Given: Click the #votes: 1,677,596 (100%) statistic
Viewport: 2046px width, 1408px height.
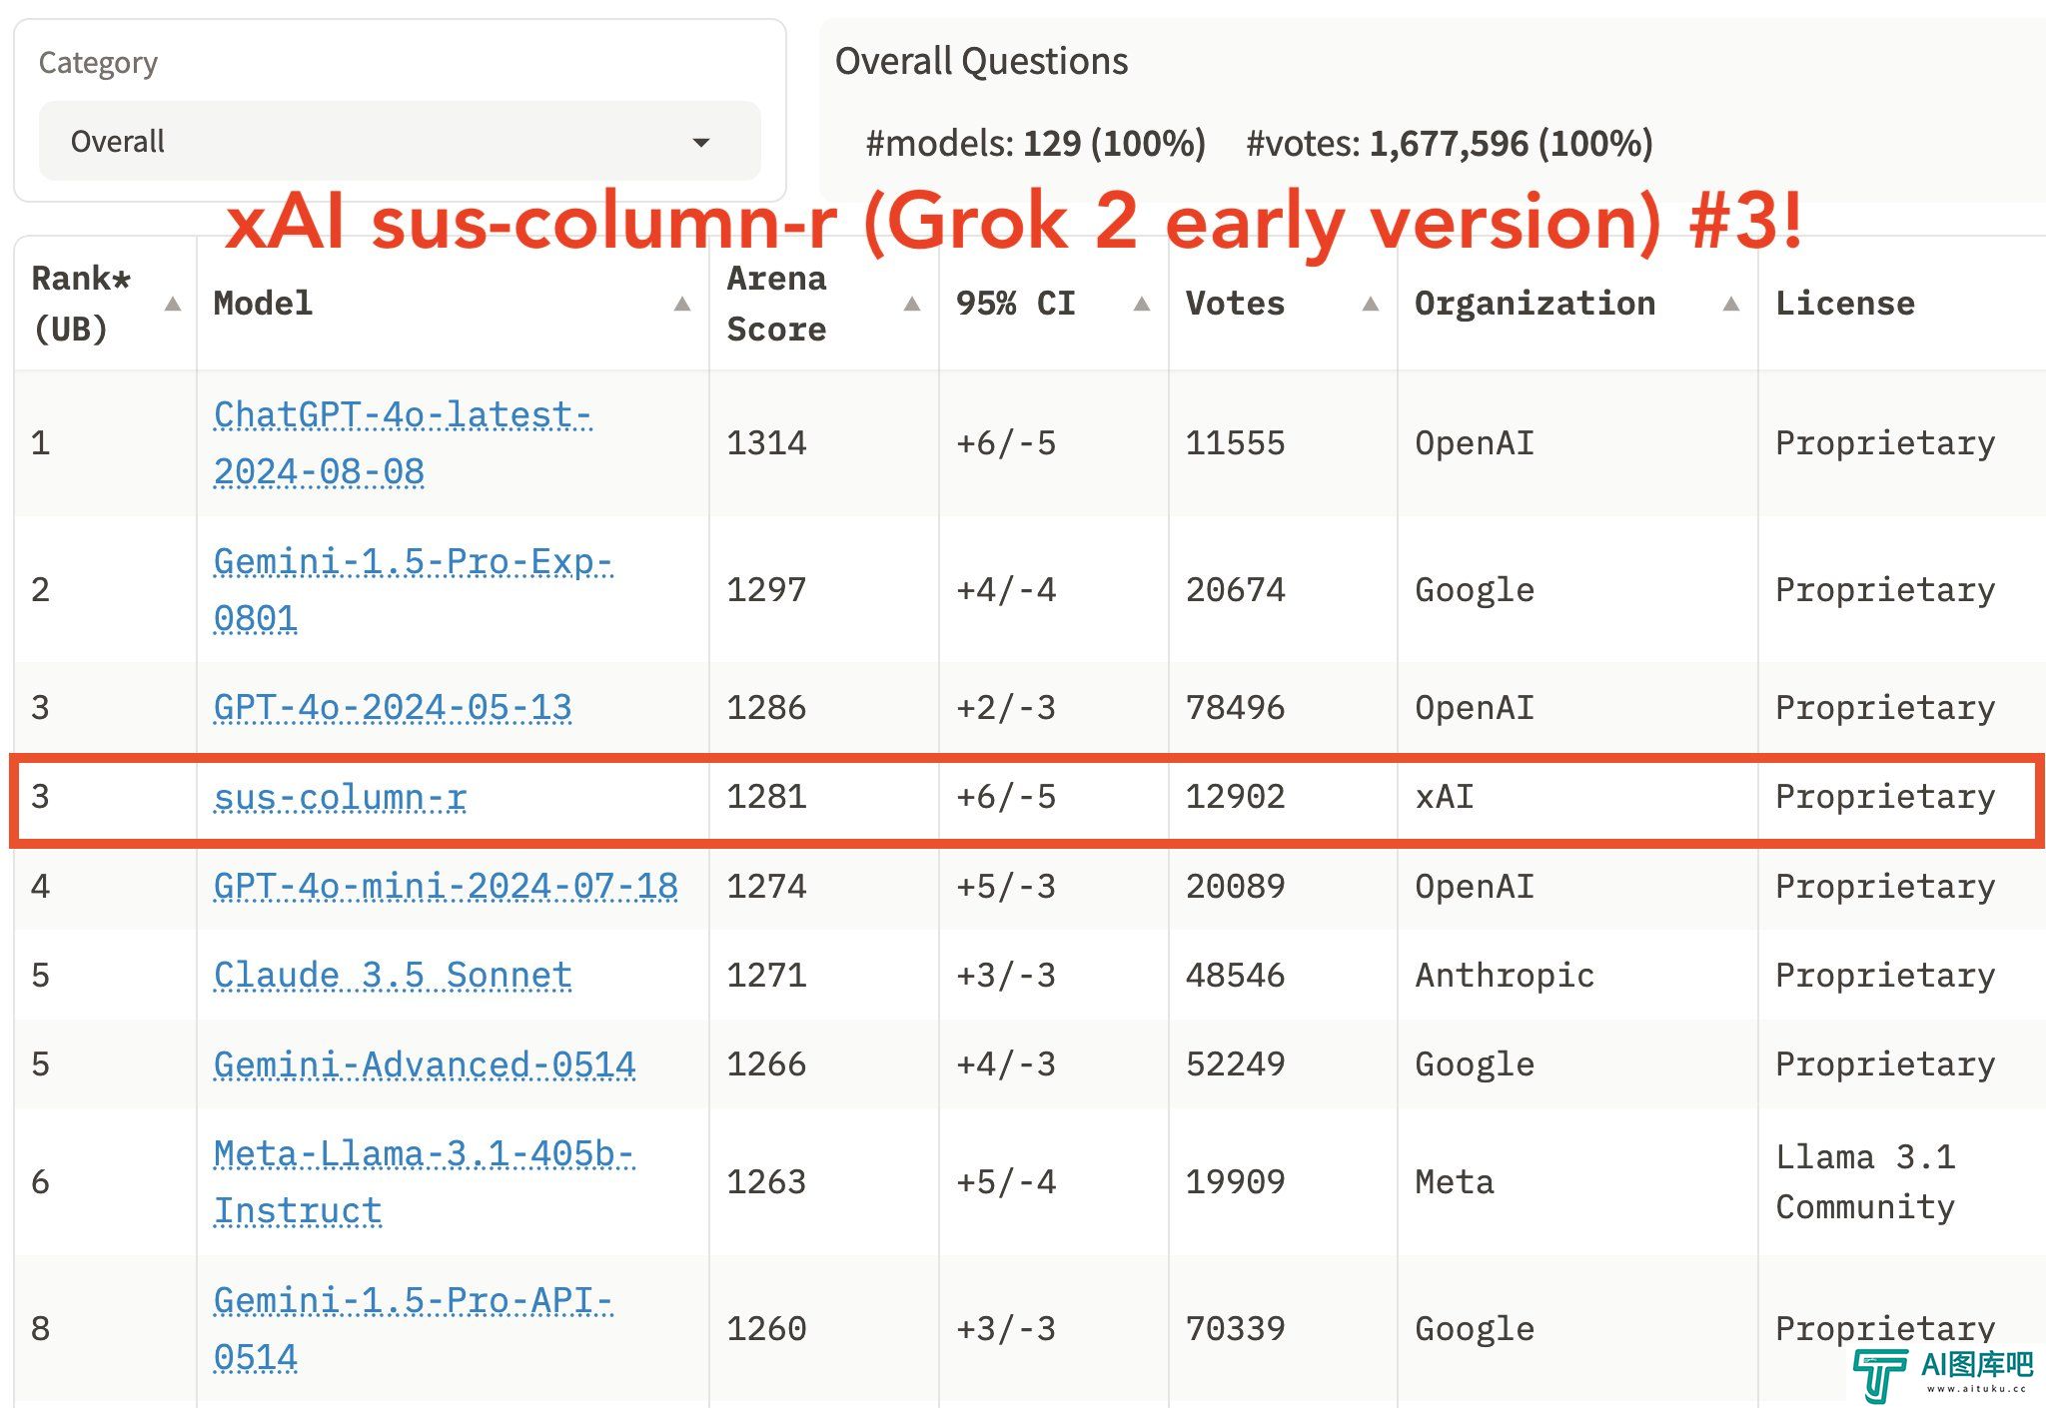Looking at the screenshot, I should (x=1450, y=143).
